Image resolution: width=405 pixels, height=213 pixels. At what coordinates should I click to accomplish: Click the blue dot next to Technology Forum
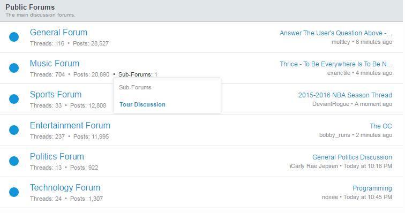14,192
